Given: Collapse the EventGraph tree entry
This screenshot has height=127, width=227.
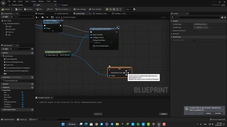Looking at the screenshot, I should [x=1, y=56].
